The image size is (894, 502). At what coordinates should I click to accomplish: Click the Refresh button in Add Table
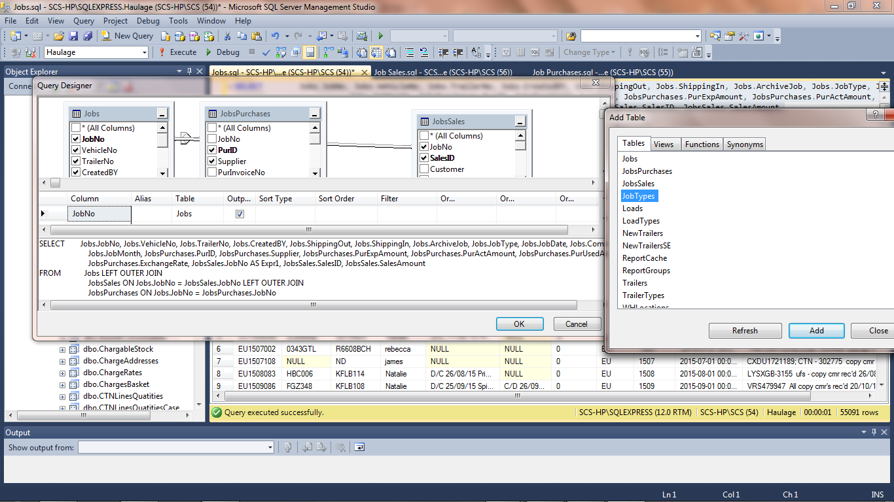pyautogui.click(x=745, y=331)
